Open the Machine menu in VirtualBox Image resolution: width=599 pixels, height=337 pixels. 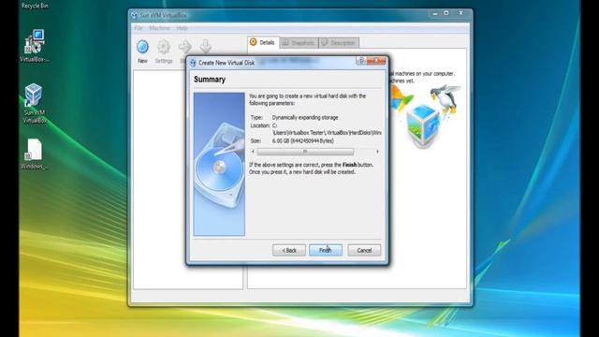(159, 28)
